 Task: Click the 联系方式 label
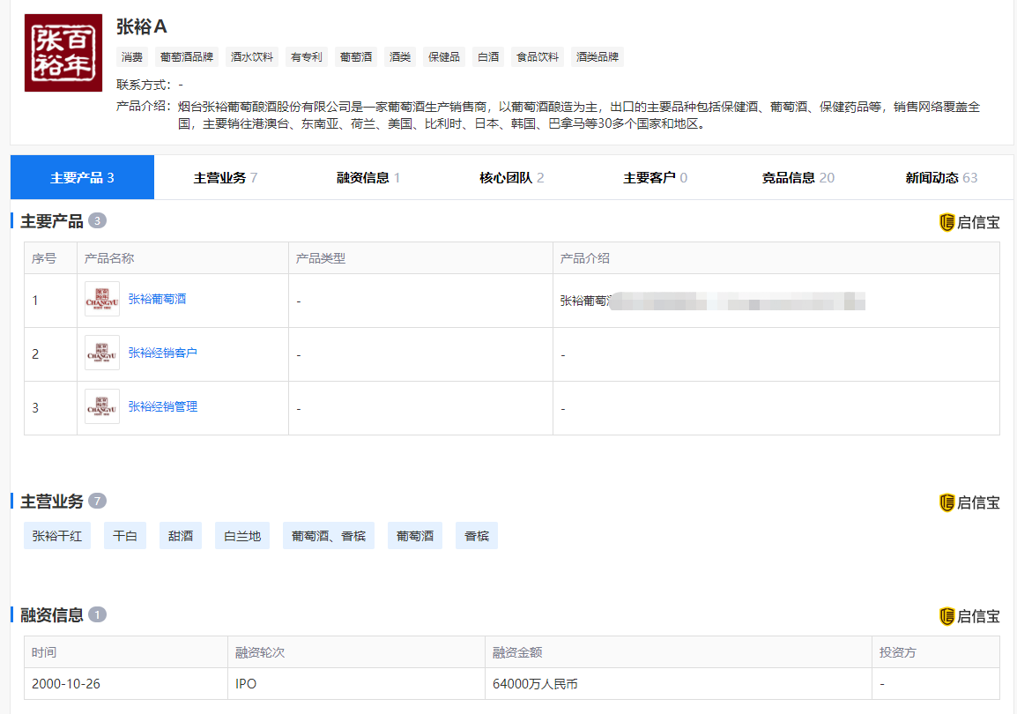click(x=144, y=85)
